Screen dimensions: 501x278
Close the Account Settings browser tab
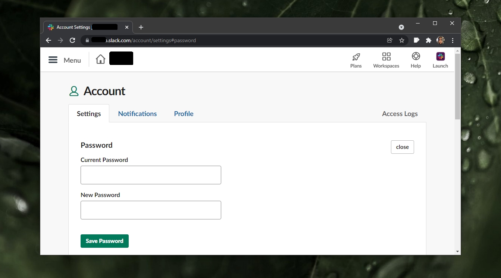[127, 27]
